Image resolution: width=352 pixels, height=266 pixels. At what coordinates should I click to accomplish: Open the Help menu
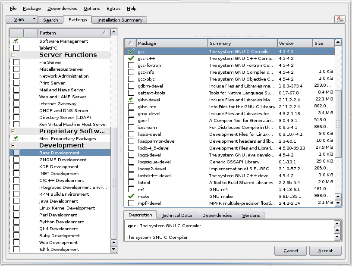pyautogui.click(x=132, y=9)
